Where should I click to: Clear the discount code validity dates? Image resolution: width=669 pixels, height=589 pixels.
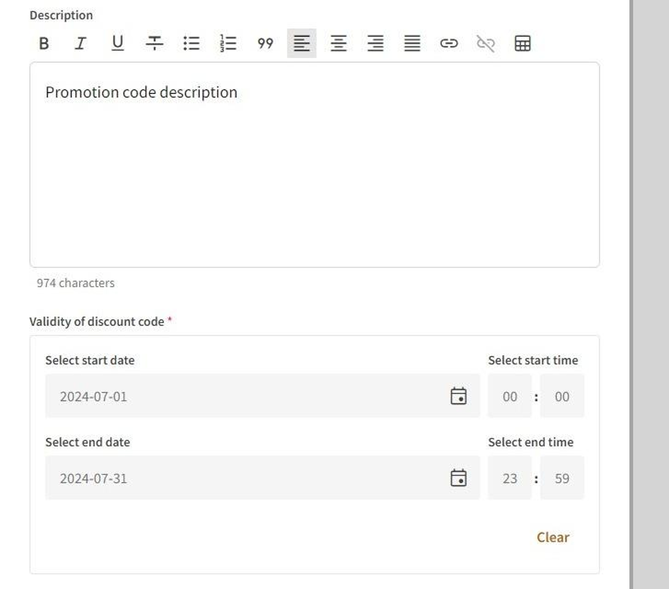[553, 537]
